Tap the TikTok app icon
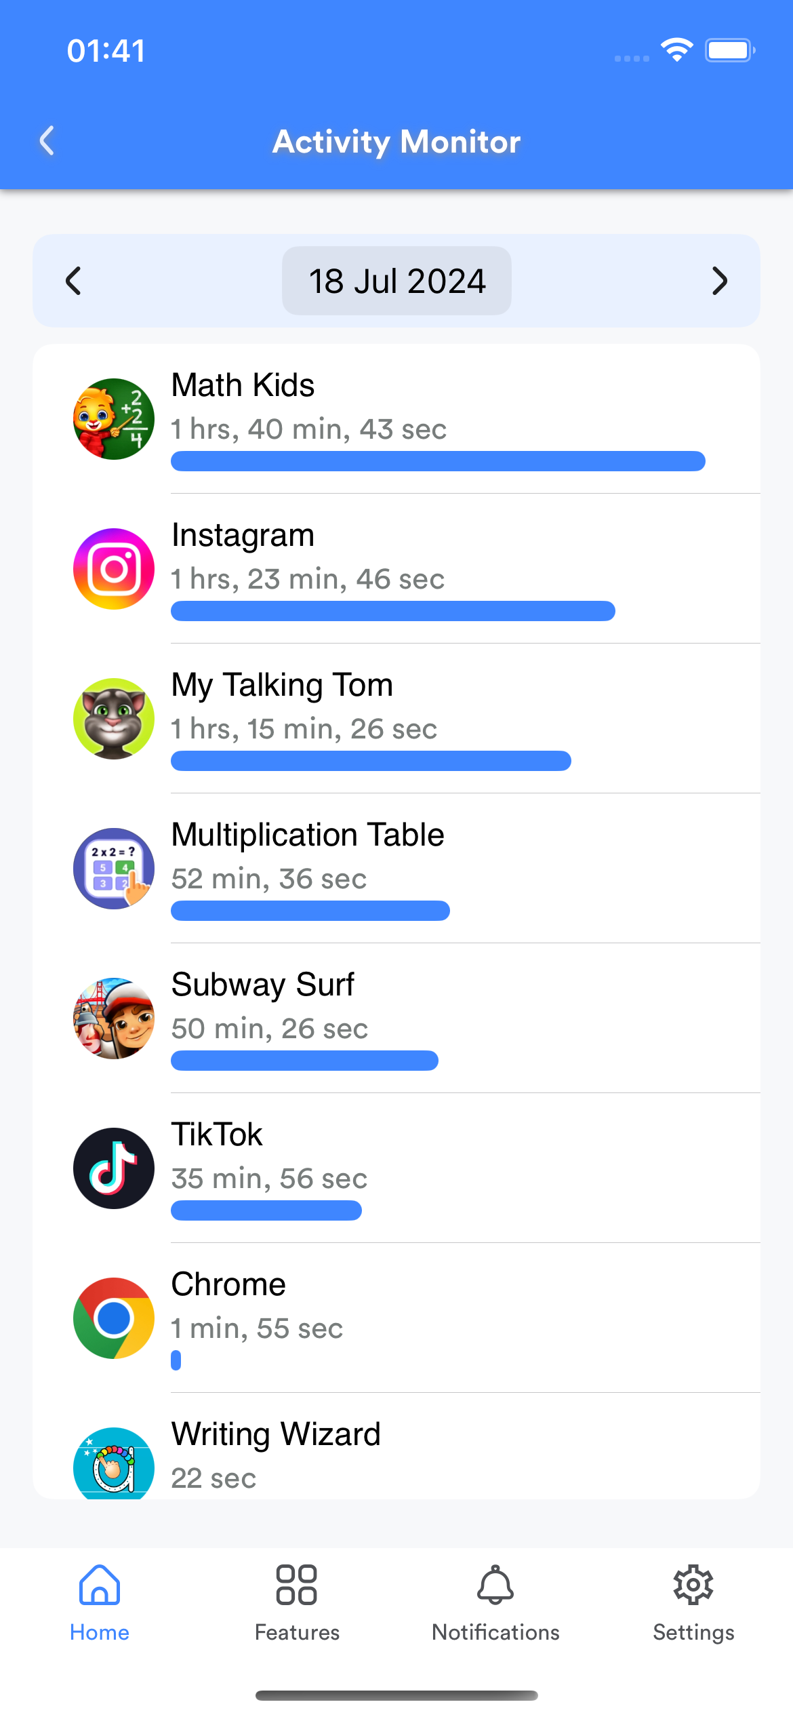Screen dimensions: 793x1717 point(114,1168)
